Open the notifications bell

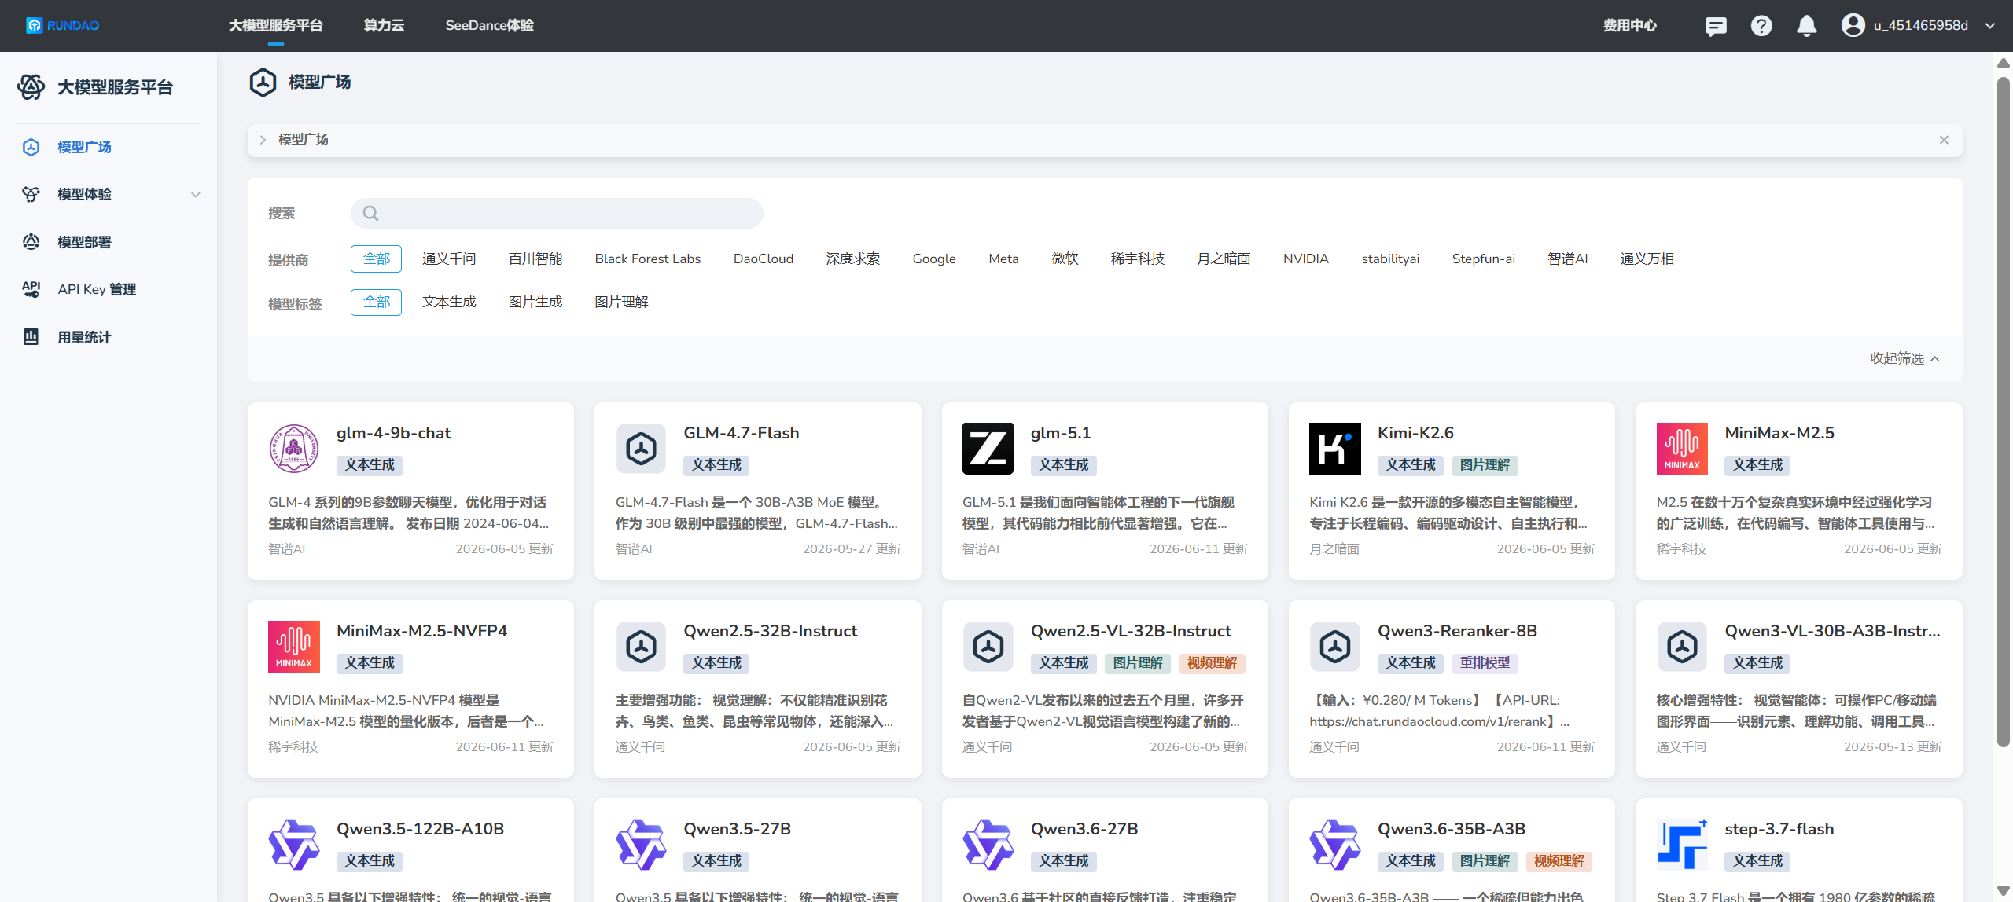pyautogui.click(x=1807, y=26)
